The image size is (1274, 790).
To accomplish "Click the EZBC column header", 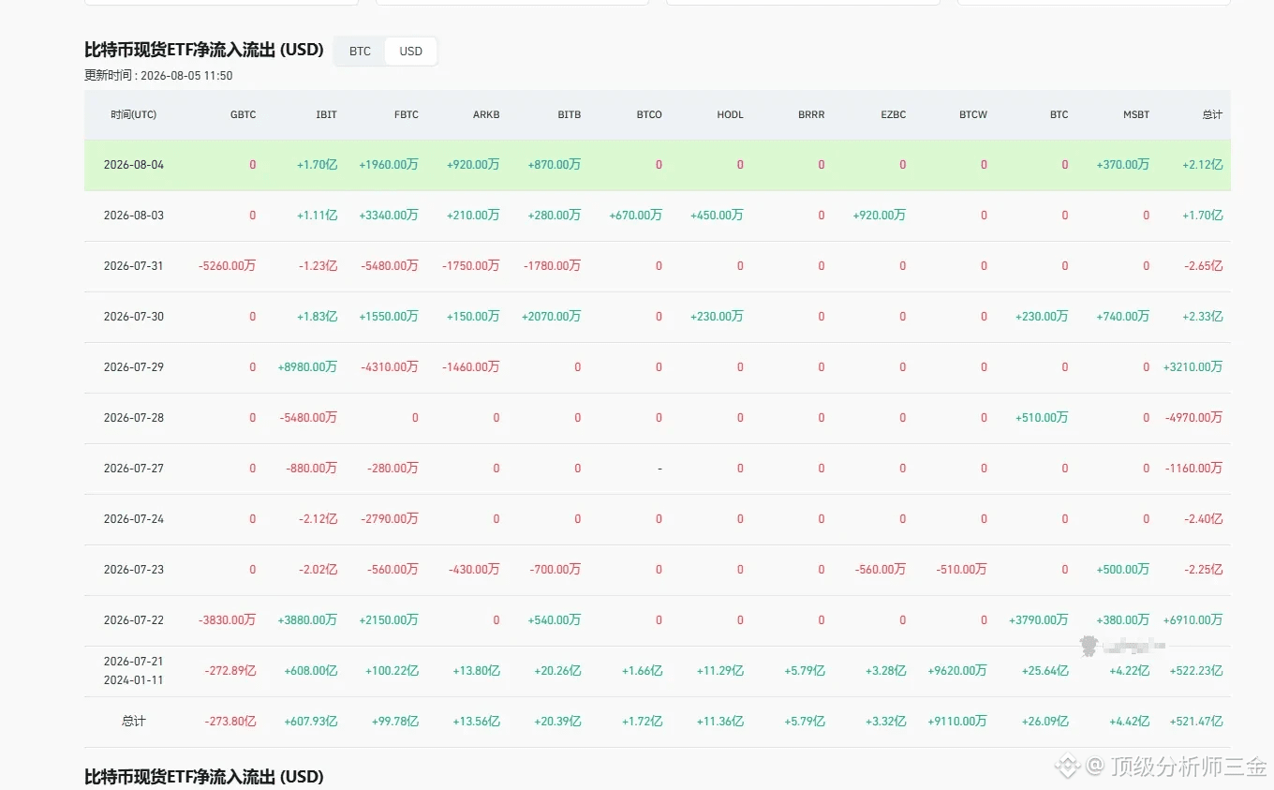I will (x=893, y=114).
